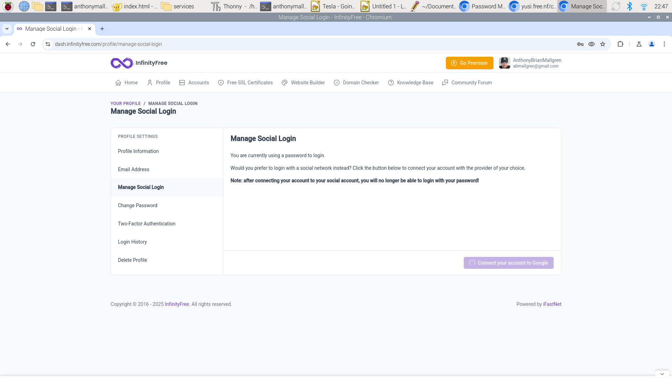Open the browser profile avatar

[652, 44]
